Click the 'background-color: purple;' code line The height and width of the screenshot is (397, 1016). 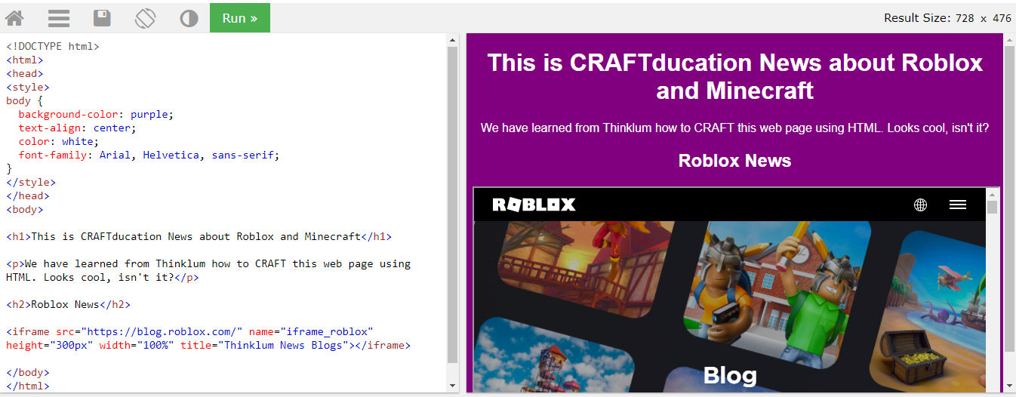(x=96, y=114)
